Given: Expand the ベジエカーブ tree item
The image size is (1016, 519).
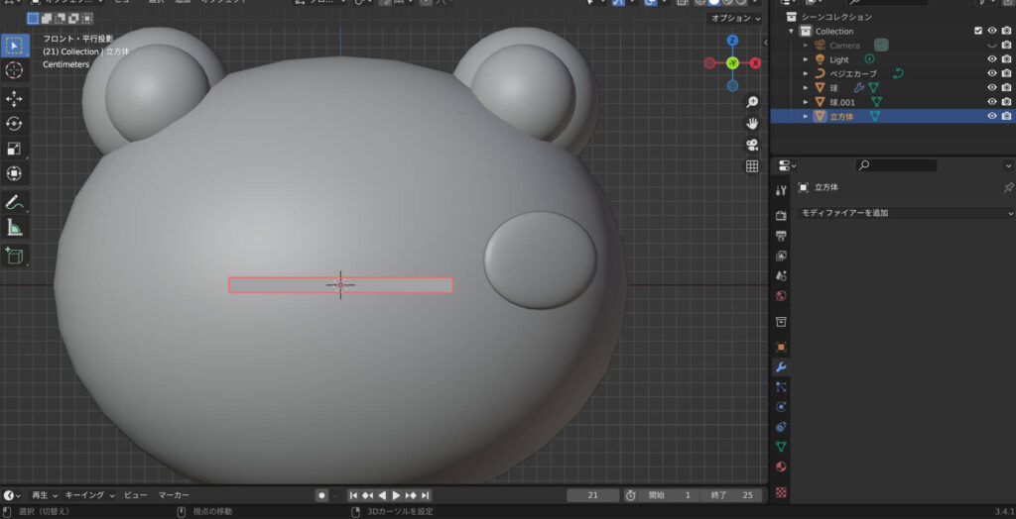Looking at the screenshot, I should coord(806,73).
